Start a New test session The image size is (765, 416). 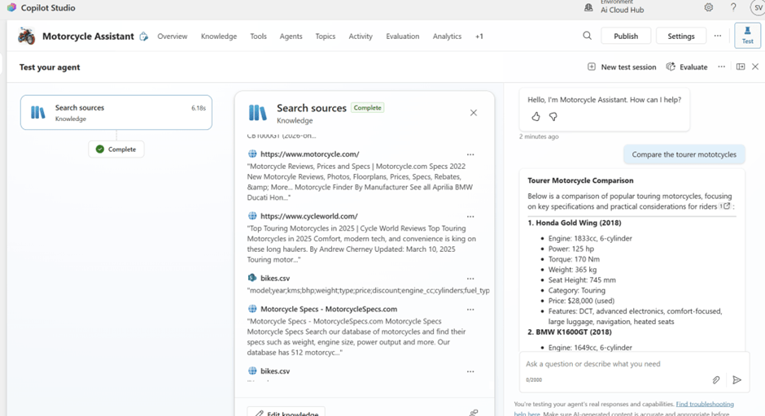[x=622, y=67]
